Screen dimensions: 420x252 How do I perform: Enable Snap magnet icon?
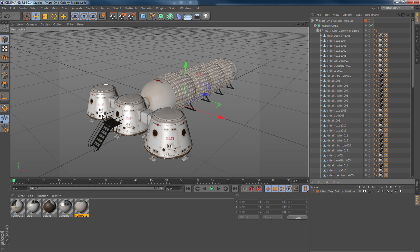click(4, 108)
